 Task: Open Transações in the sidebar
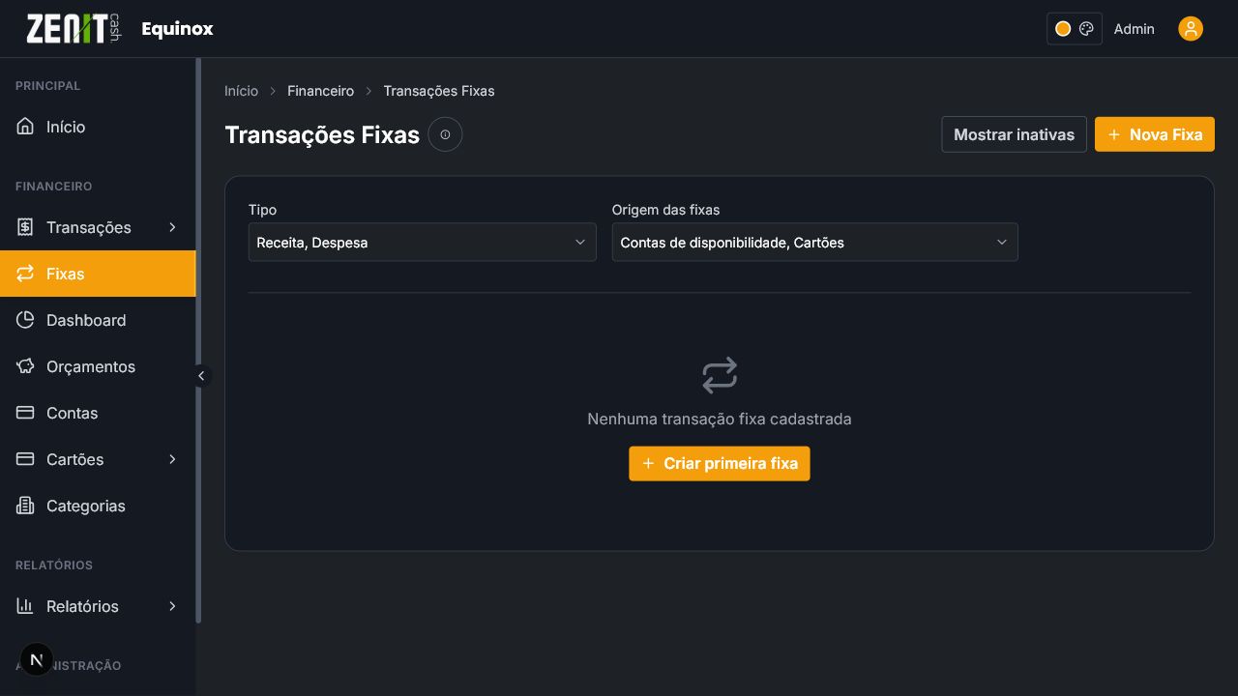pyautogui.click(x=98, y=227)
